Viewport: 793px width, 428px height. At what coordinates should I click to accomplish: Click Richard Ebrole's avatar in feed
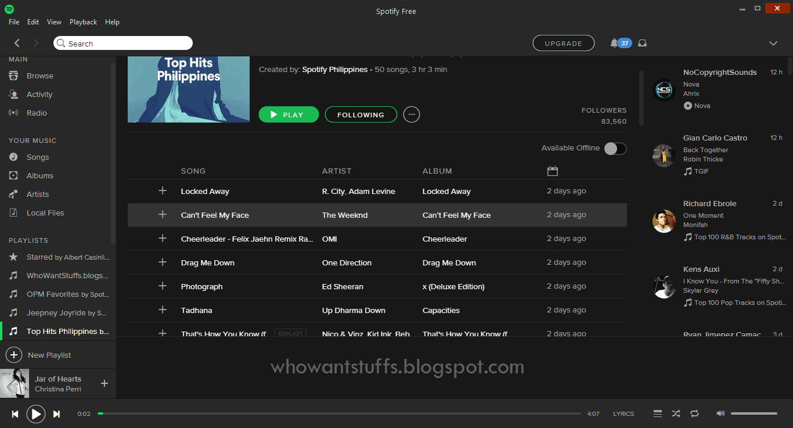coord(664,221)
